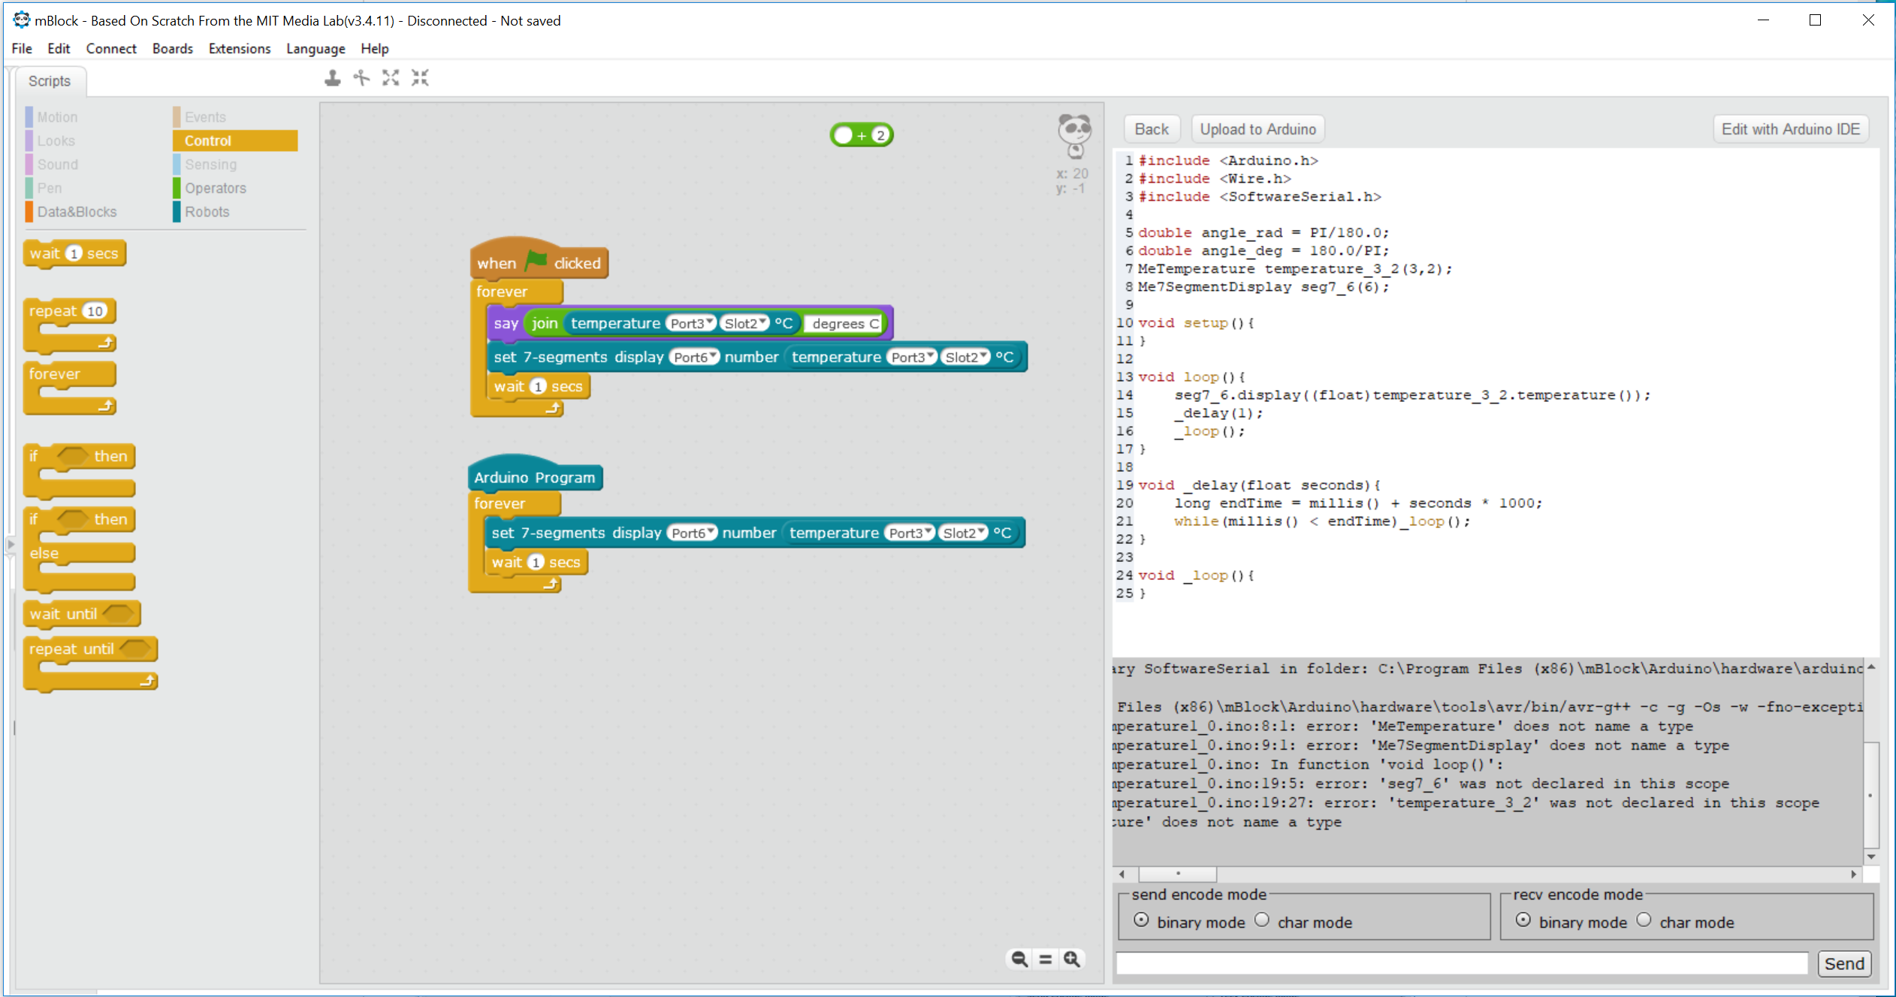Open Port6 dropdown in Arduino Program block
Viewport: 1896px width, 997px height.
pyautogui.click(x=691, y=533)
